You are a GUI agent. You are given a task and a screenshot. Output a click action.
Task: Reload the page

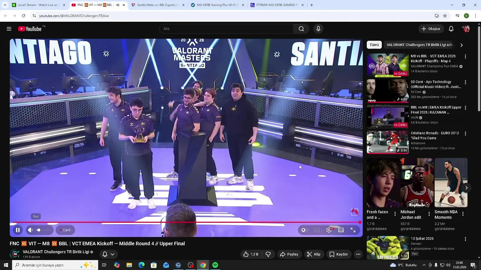click(23, 16)
